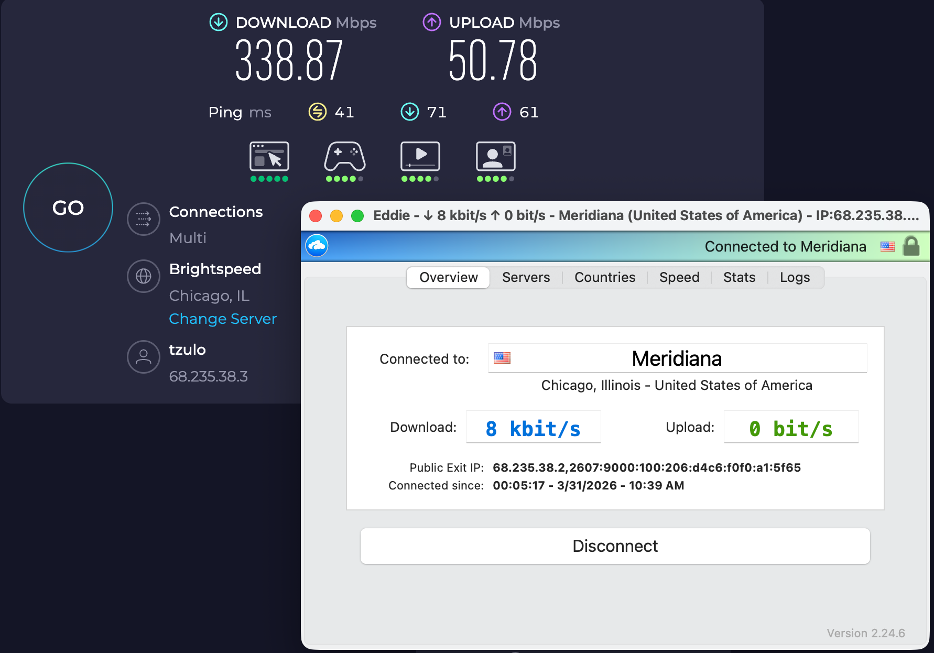Click the US flag beside Meridiana server name
This screenshot has width=934, height=653.
click(x=501, y=358)
